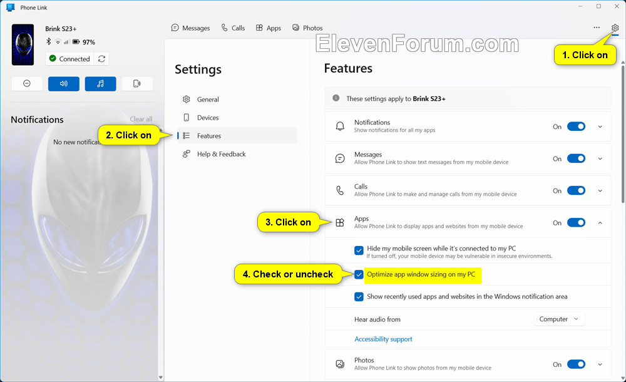626x382 pixels.
Task: Expand the Messages feature section chevron
Action: point(600,158)
